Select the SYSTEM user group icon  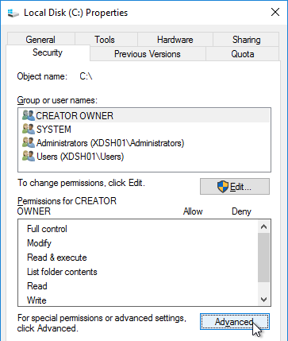coord(29,129)
